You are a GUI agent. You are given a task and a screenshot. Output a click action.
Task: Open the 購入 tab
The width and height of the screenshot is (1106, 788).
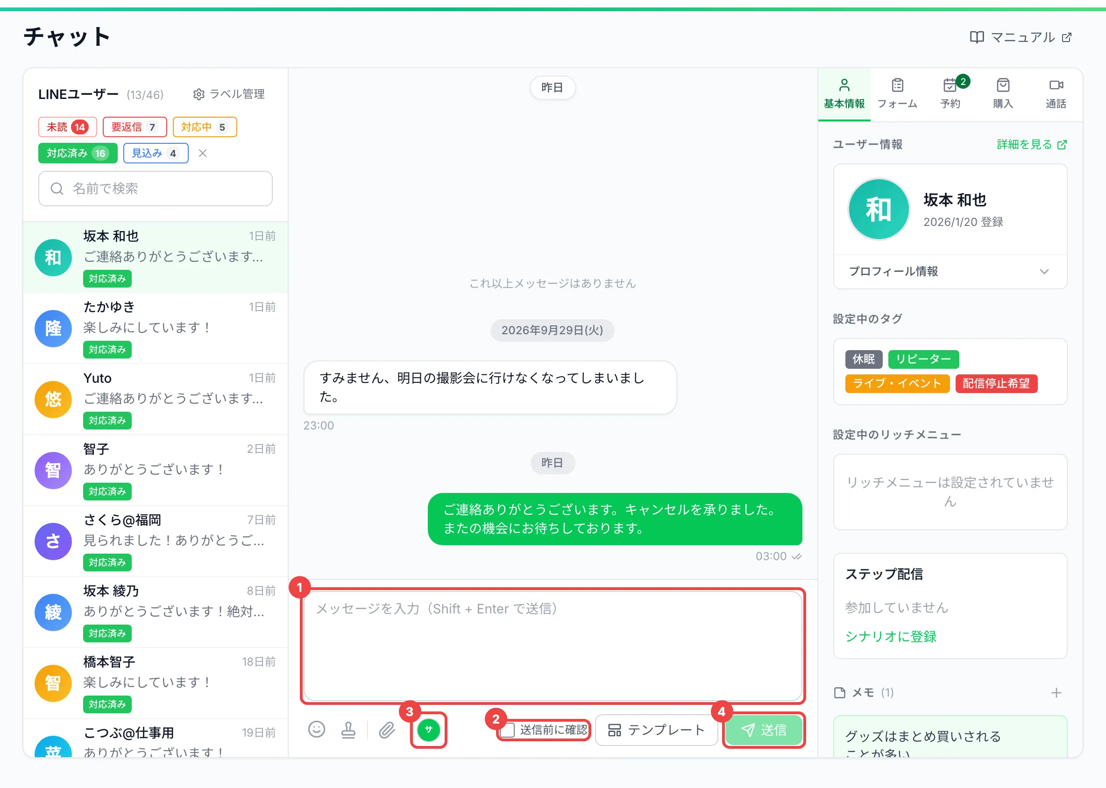pos(1003,94)
